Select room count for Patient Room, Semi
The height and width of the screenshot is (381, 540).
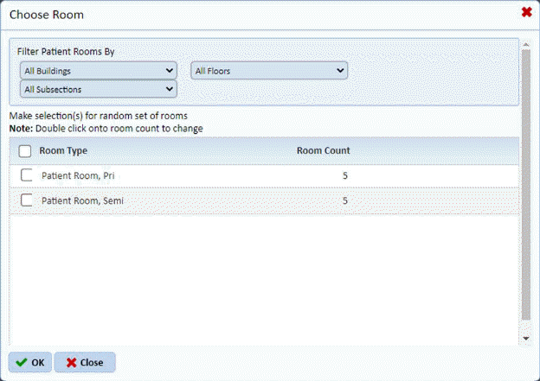coord(344,200)
